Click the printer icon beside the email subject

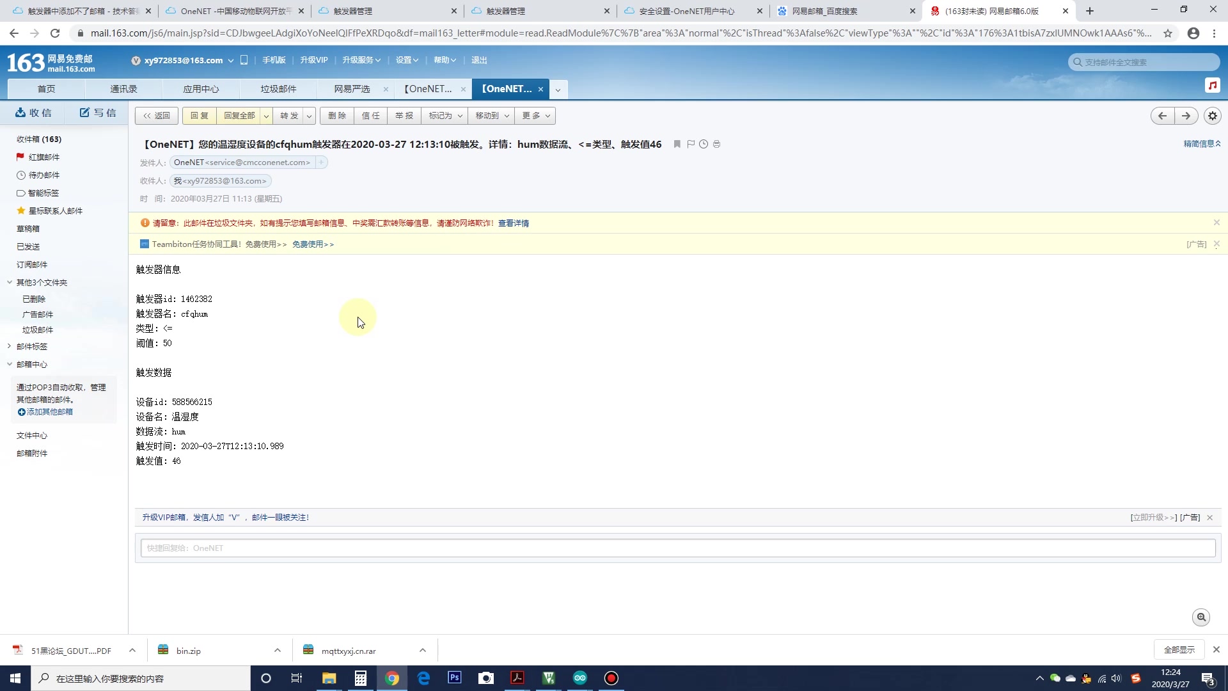pos(716,144)
